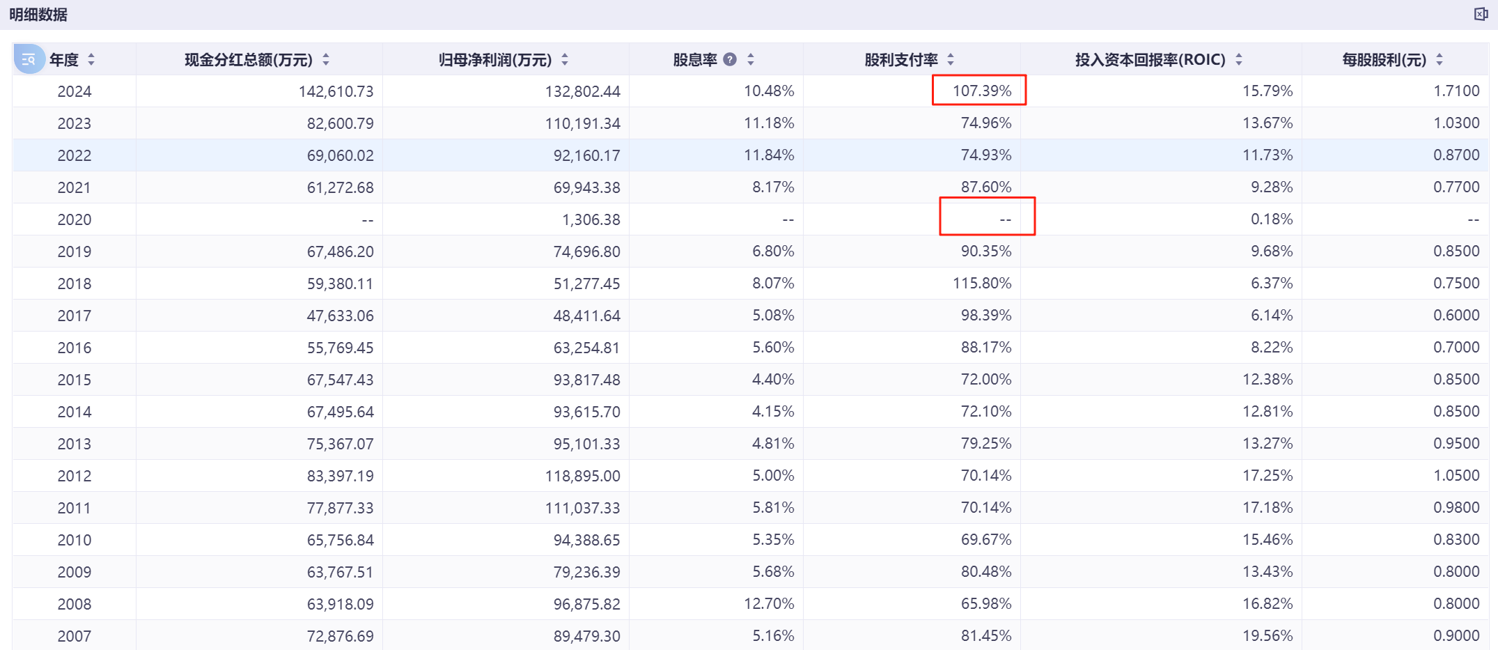Click sort arrows next to 股息率

point(751,60)
